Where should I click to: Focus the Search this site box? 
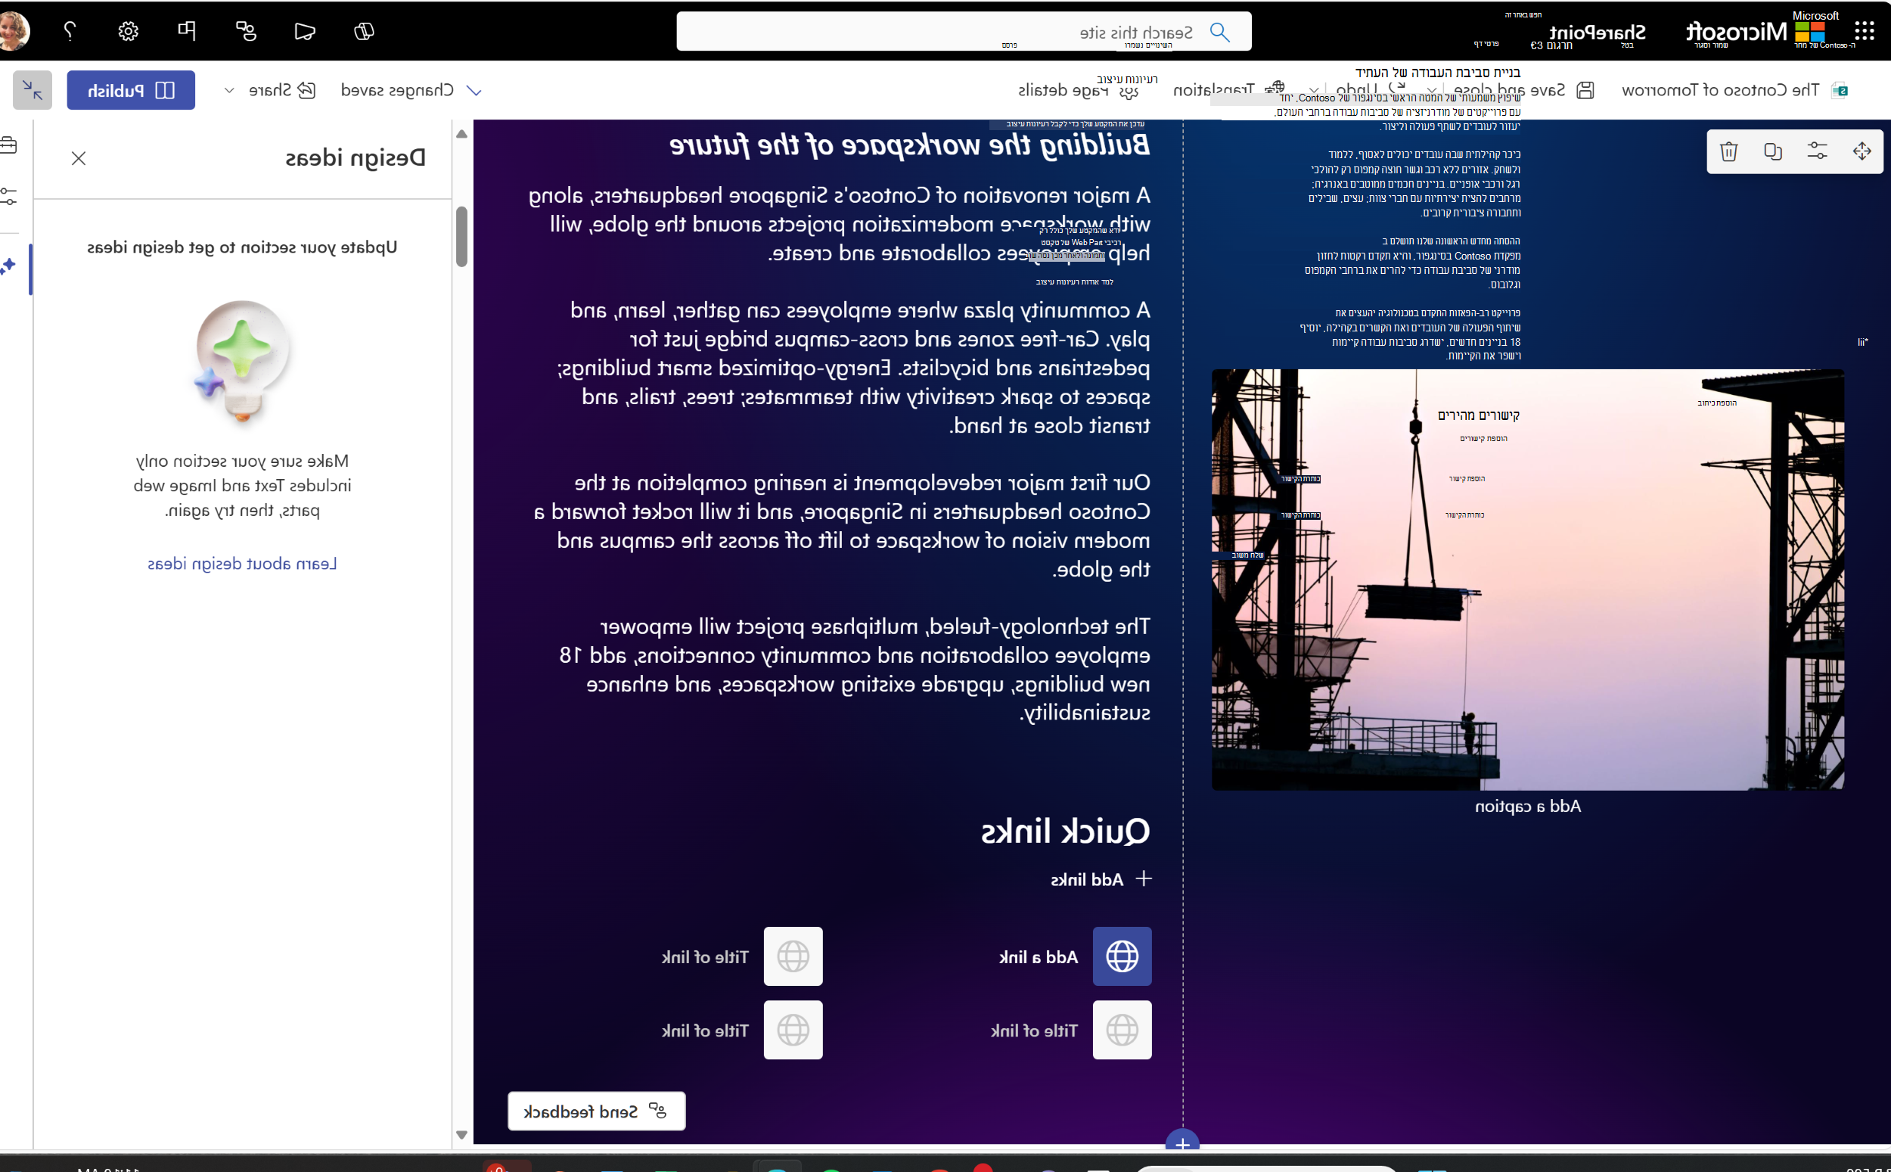pyautogui.click(x=964, y=31)
